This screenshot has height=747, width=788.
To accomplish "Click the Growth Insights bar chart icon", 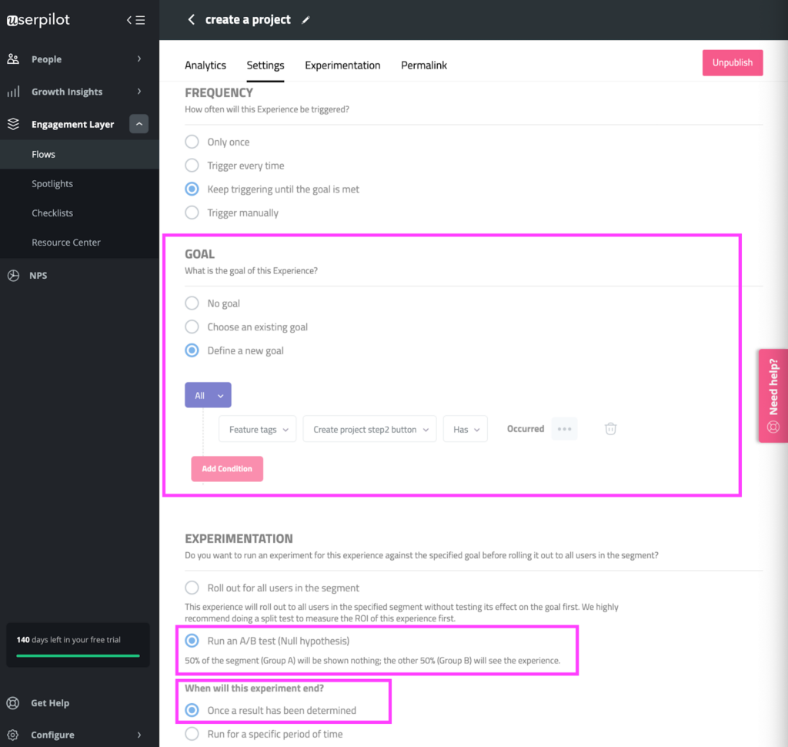I will [13, 92].
